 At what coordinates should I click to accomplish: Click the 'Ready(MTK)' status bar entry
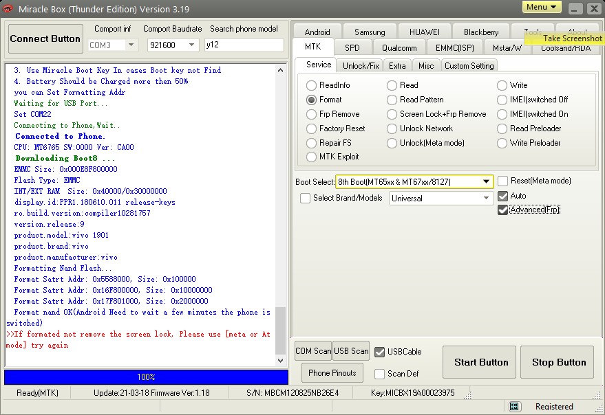37,393
